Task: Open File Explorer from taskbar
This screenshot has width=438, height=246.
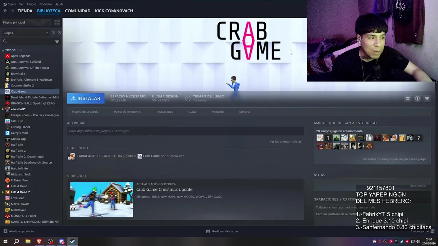Action: (x=28, y=242)
